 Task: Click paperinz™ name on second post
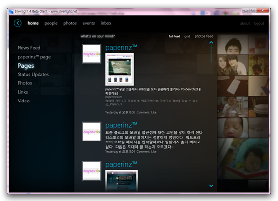[x=121, y=125]
